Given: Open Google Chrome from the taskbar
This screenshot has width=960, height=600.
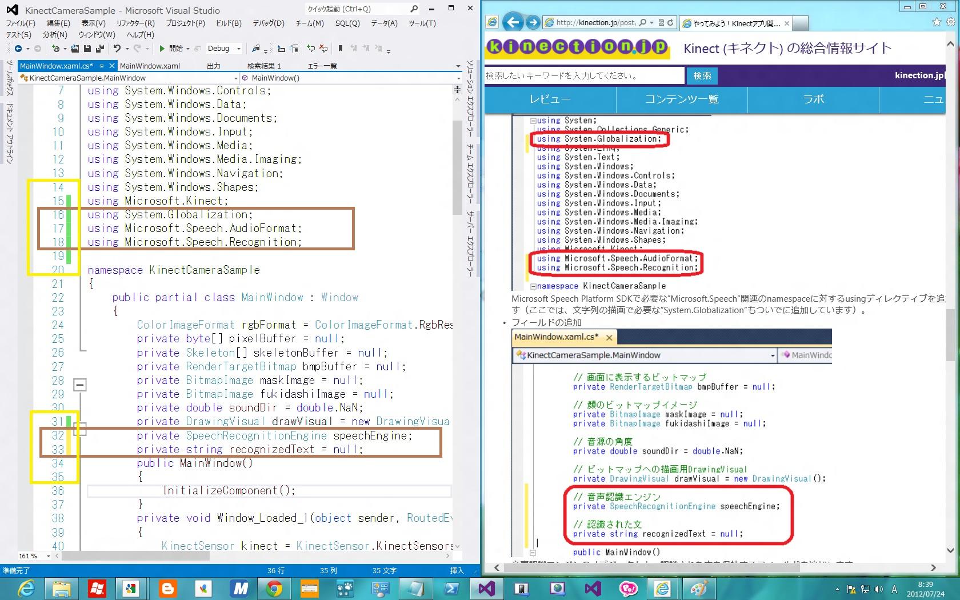Looking at the screenshot, I should (x=274, y=588).
